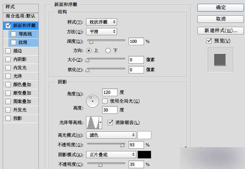Open the 方法 dropdown showing 平滑

[x=101, y=32]
